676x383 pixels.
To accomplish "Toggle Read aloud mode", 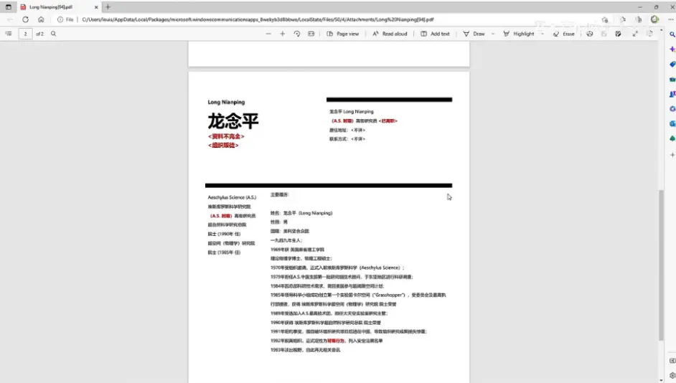I will 390,34.
